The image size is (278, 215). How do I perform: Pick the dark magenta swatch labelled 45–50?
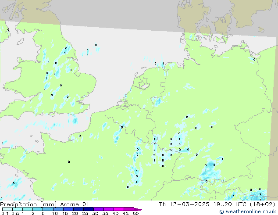tap(129, 209)
